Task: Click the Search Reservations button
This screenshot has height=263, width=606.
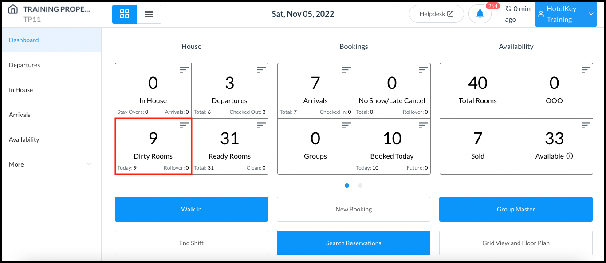Action: (x=354, y=243)
